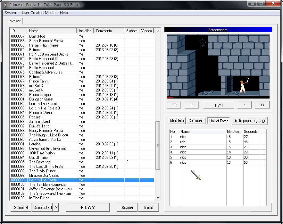Click the PLAY button
The height and width of the screenshot is (224, 283).
tap(88, 207)
